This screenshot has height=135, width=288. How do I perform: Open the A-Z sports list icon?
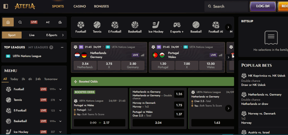pyautogui.click(x=48, y=22)
